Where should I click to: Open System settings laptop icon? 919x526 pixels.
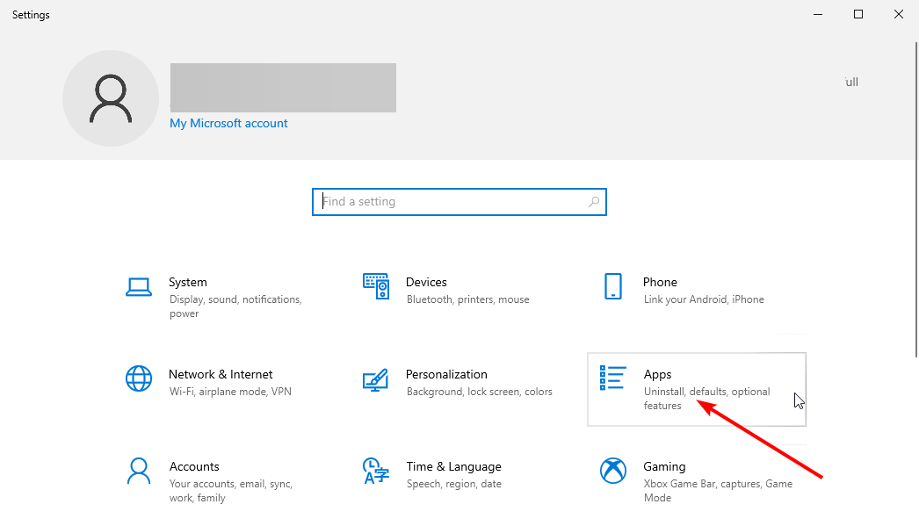click(x=139, y=287)
